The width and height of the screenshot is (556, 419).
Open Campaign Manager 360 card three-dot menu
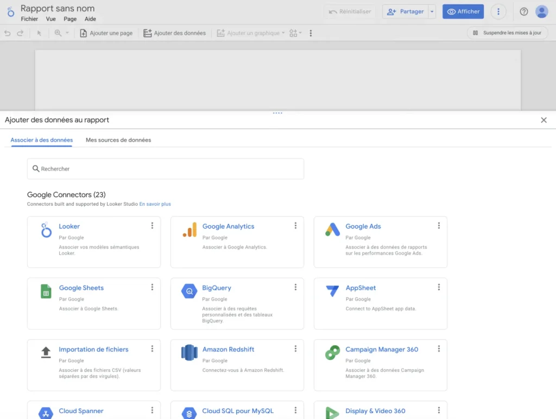click(439, 349)
